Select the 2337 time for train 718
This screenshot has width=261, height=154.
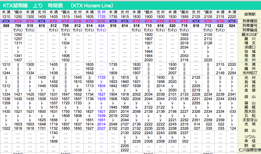pos(184,133)
